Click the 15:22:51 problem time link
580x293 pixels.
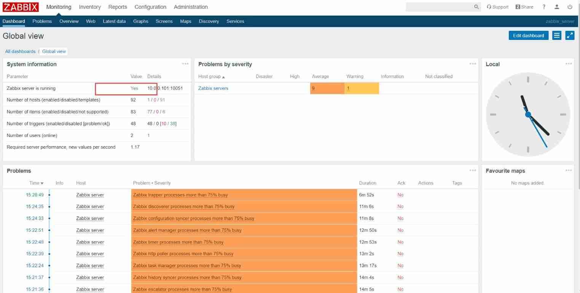point(35,230)
